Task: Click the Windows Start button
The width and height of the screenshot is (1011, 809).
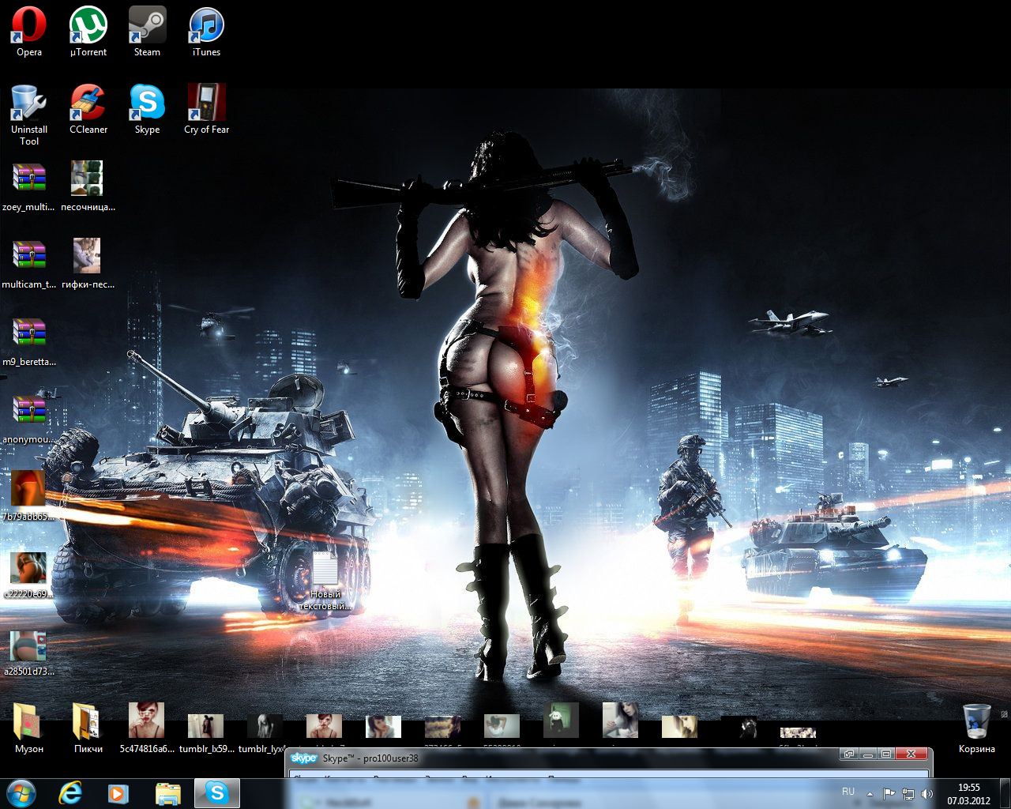Action: tap(21, 792)
